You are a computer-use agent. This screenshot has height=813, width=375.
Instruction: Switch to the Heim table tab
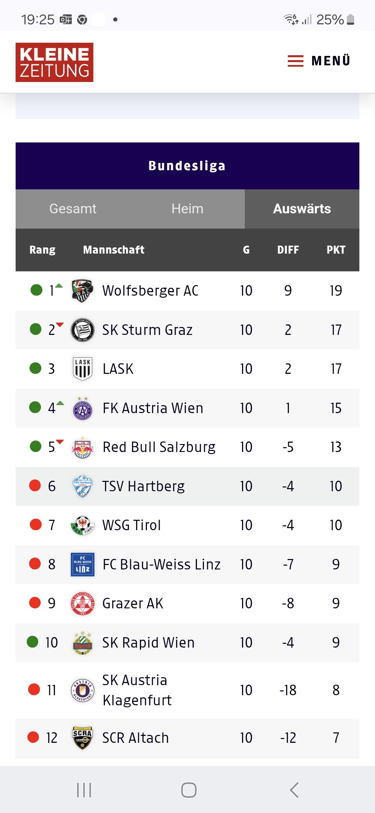(x=187, y=209)
